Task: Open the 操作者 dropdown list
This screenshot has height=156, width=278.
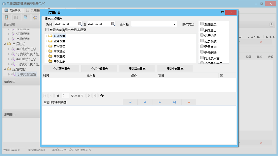Action: coord(174,24)
